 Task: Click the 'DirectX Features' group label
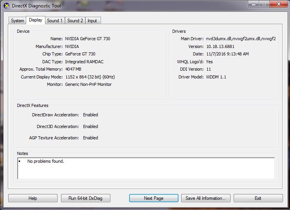coord(32,105)
